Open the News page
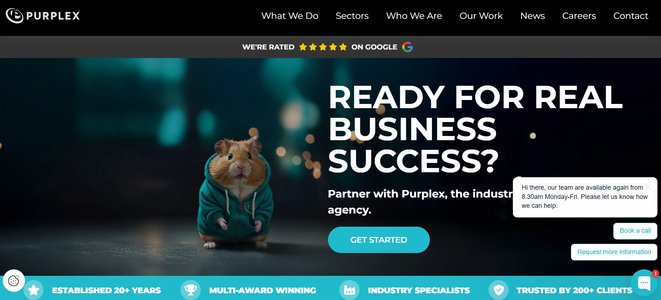661x300 pixels. tap(532, 16)
